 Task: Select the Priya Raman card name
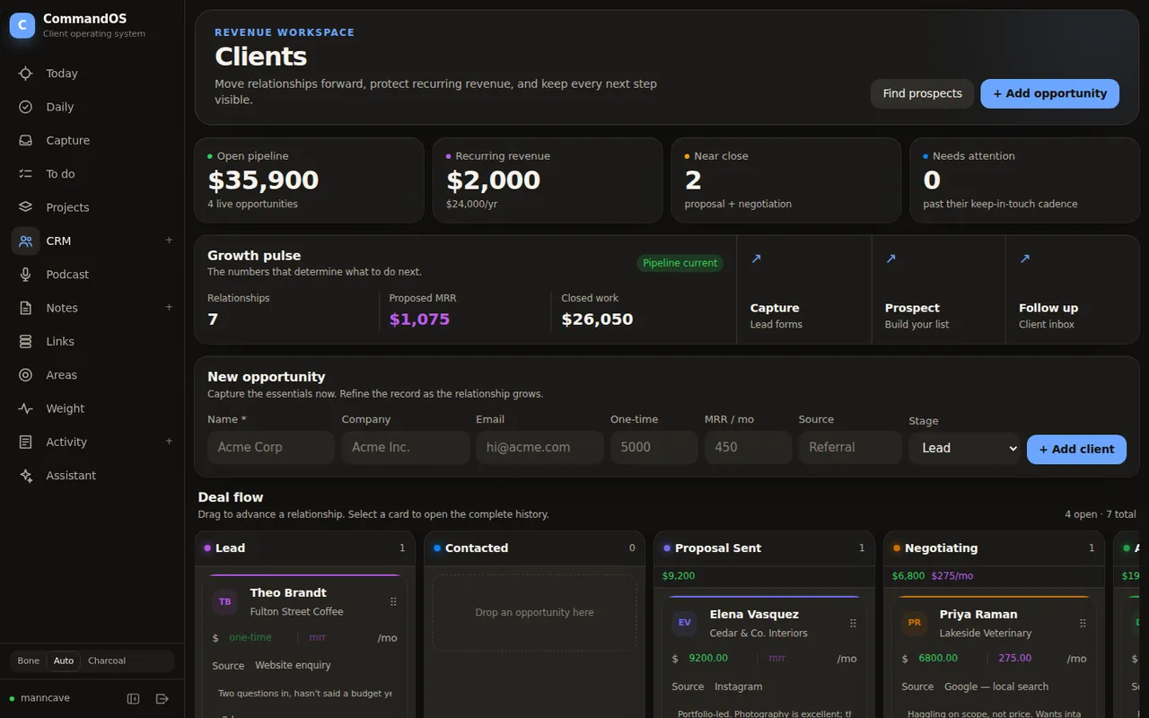click(978, 614)
